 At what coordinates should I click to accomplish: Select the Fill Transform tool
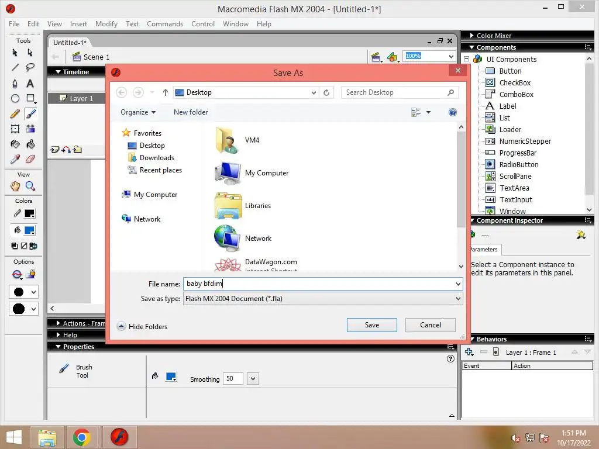(30, 129)
